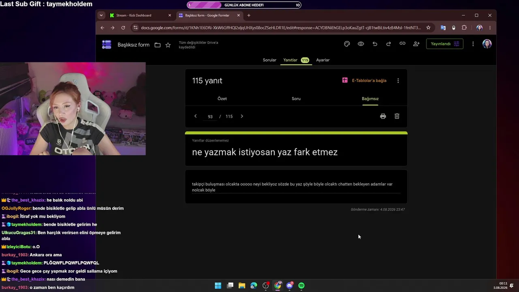The width and height of the screenshot is (519, 292).
Task: Open Discord from the taskbar
Action: pyautogui.click(x=290, y=286)
